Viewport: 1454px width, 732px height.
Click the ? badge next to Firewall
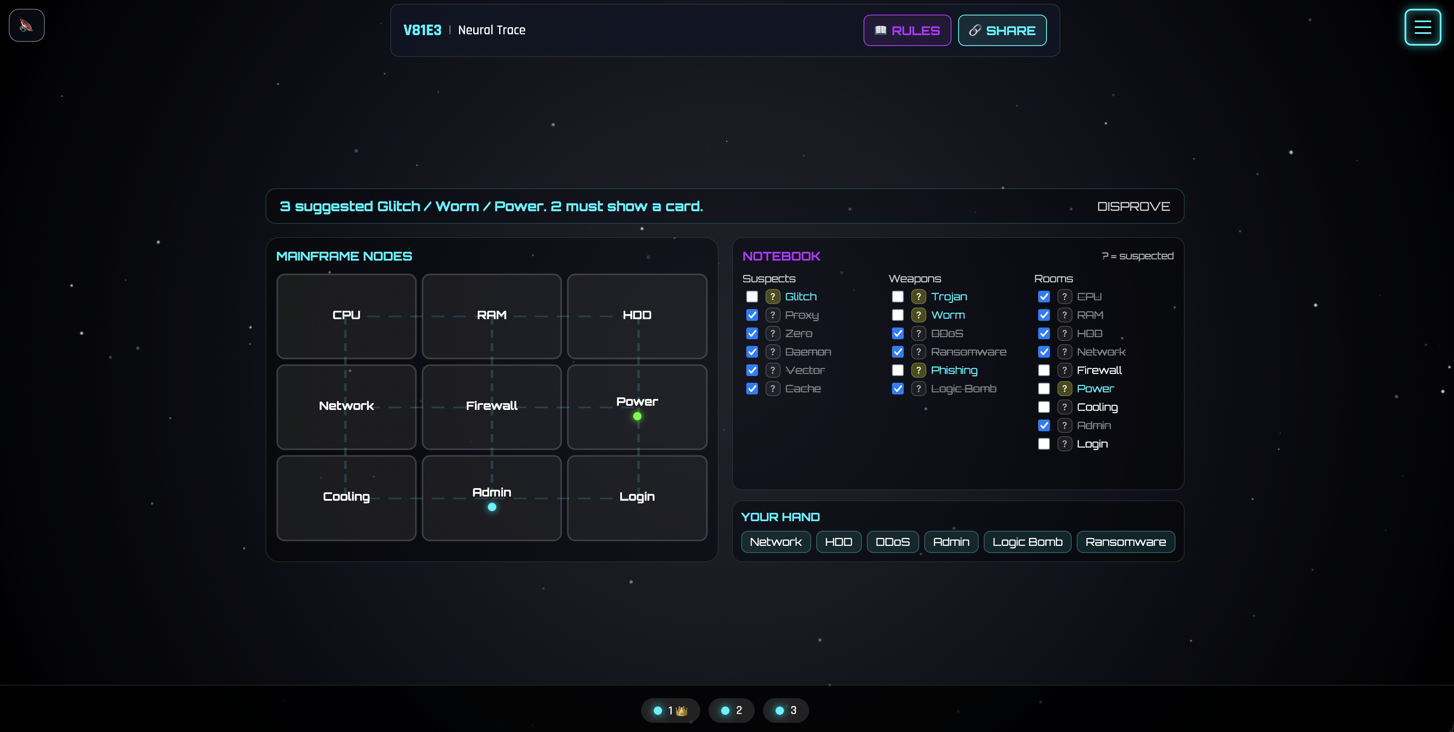click(x=1064, y=371)
